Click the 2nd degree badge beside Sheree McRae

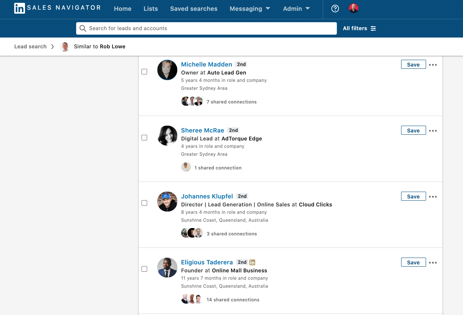pos(233,130)
